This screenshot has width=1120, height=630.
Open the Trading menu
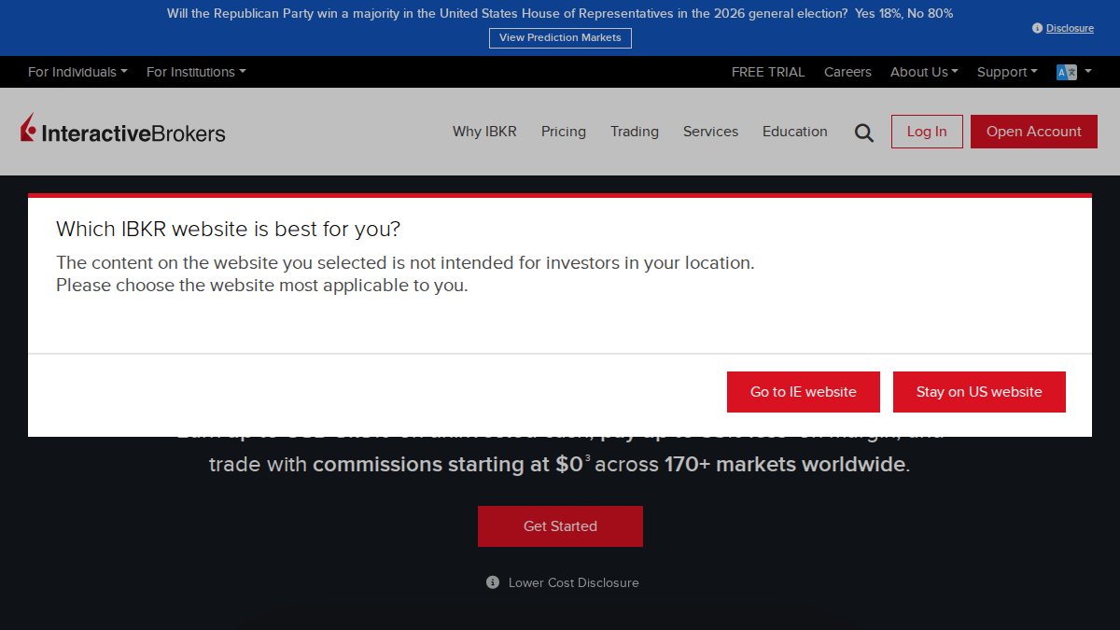[635, 132]
